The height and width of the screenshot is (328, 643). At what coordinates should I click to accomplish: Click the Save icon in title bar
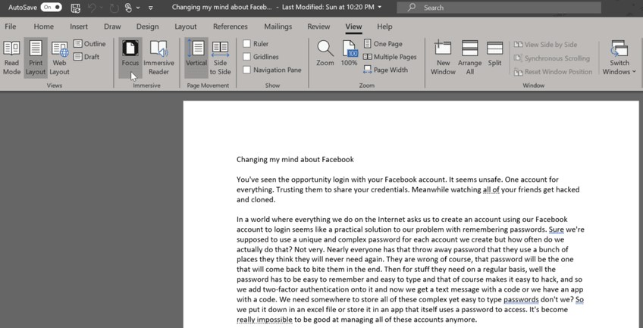[x=76, y=8]
